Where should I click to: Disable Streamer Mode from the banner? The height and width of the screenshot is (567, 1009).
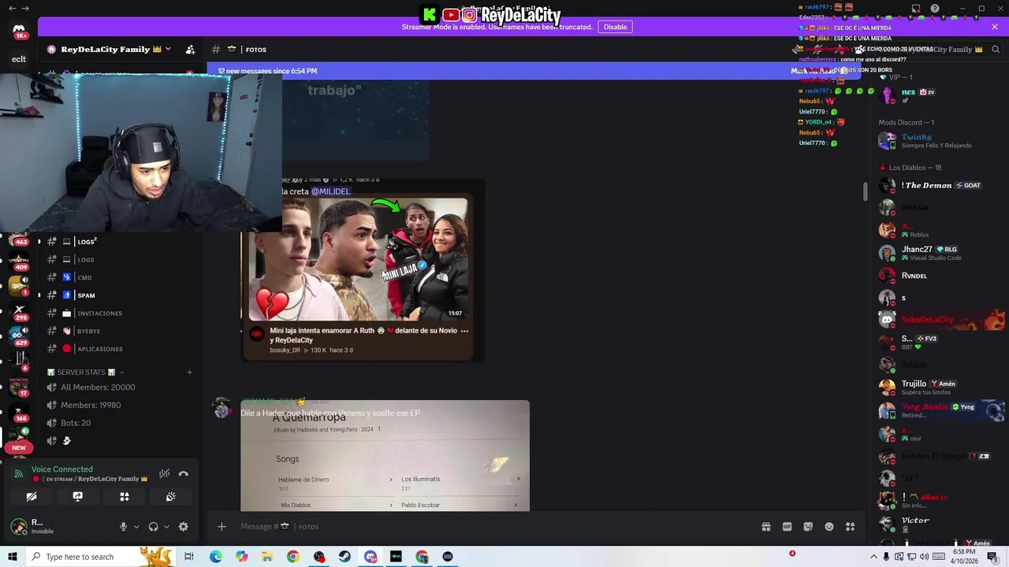point(615,27)
